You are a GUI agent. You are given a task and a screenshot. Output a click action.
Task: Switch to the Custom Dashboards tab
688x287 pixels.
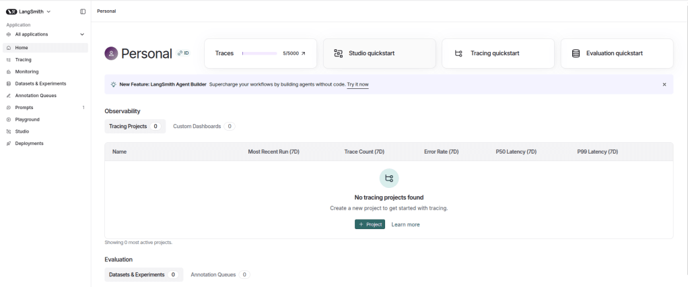click(203, 126)
